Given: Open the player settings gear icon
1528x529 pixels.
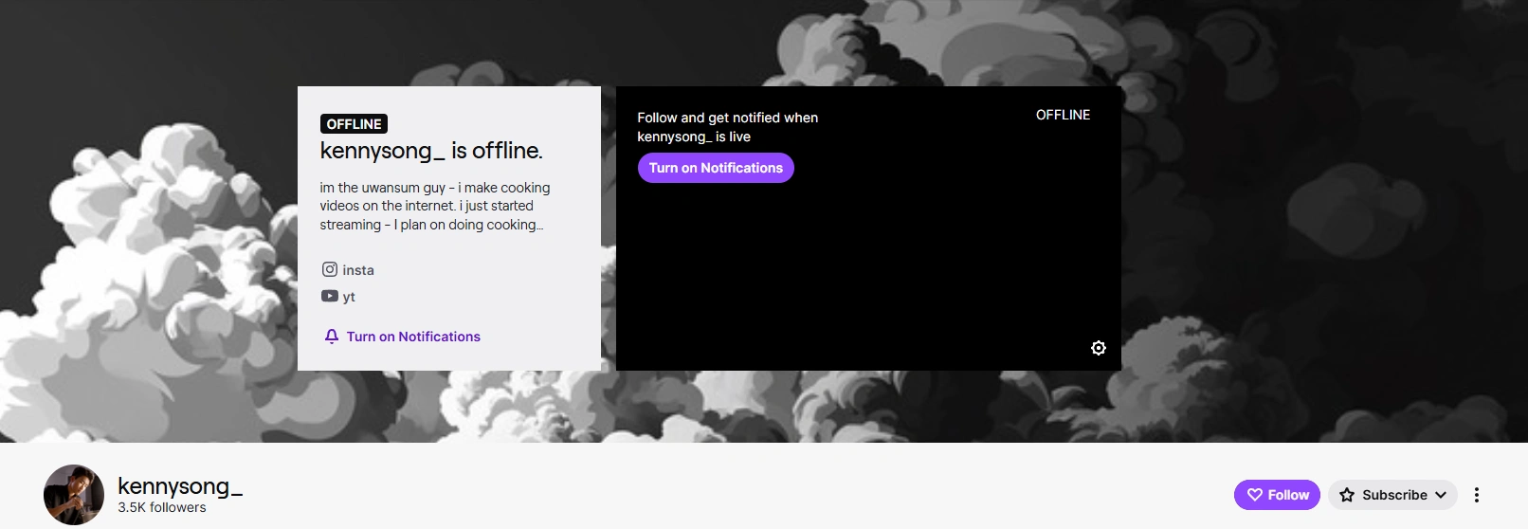Looking at the screenshot, I should point(1099,348).
